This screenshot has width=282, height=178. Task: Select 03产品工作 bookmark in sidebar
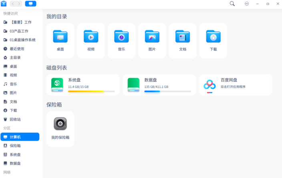pyautogui.click(x=20, y=31)
